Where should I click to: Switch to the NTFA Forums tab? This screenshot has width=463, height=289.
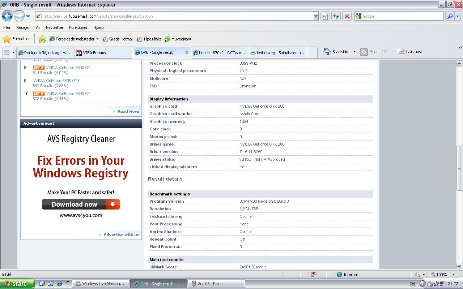coord(104,52)
